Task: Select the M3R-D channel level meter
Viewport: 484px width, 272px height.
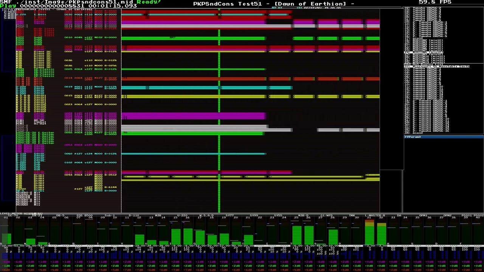Action: tap(303, 231)
